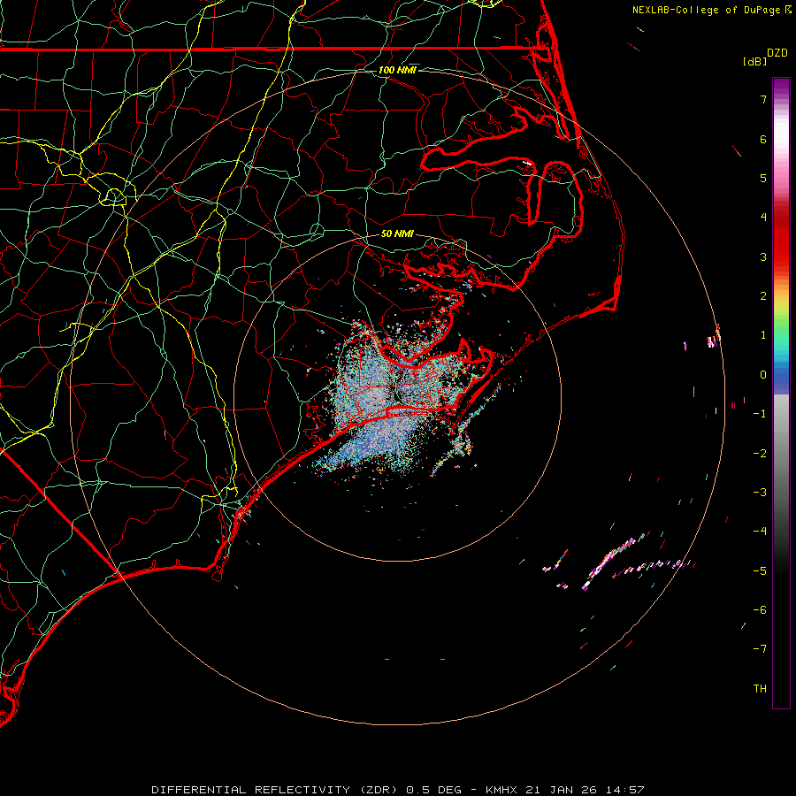Pick the white band of the ZDR color bar
The image size is (796, 796).
(x=781, y=132)
